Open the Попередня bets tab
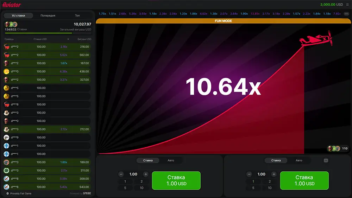 [48, 15]
